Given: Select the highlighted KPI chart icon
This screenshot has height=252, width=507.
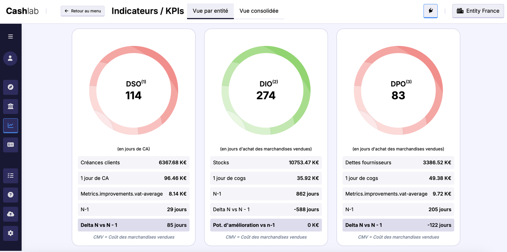Looking at the screenshot, I should coord(10,125).
